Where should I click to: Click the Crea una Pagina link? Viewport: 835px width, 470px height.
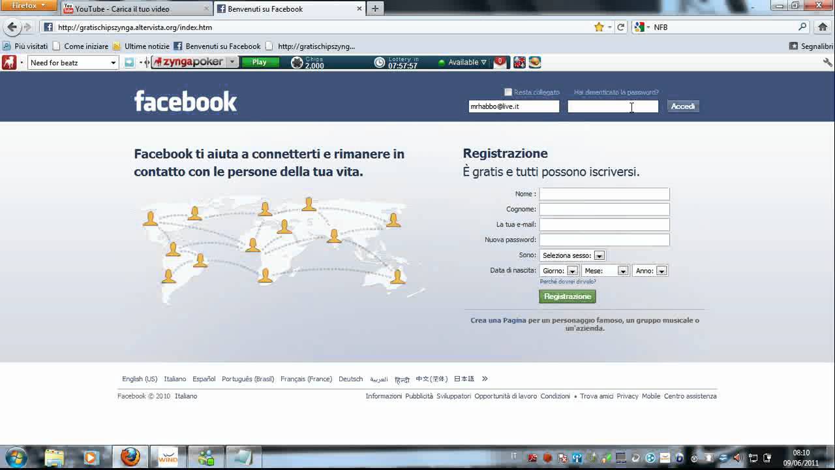click(x=498, y=321)
